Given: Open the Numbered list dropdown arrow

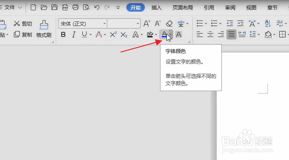Looking at the screenshot, I should pyautogui.click(x=220, y=24).
